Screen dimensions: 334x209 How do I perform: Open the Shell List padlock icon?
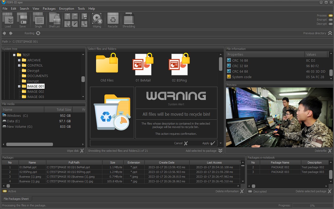(54, 19)
